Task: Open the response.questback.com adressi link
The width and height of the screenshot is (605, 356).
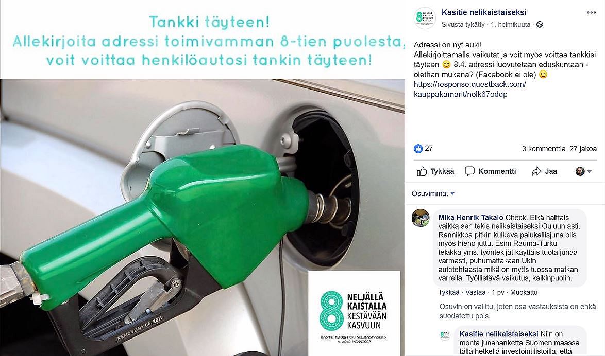Action: tap(469, 90)
